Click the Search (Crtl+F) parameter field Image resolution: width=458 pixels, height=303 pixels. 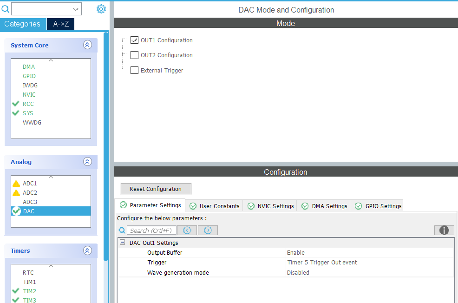click(151, 231)
